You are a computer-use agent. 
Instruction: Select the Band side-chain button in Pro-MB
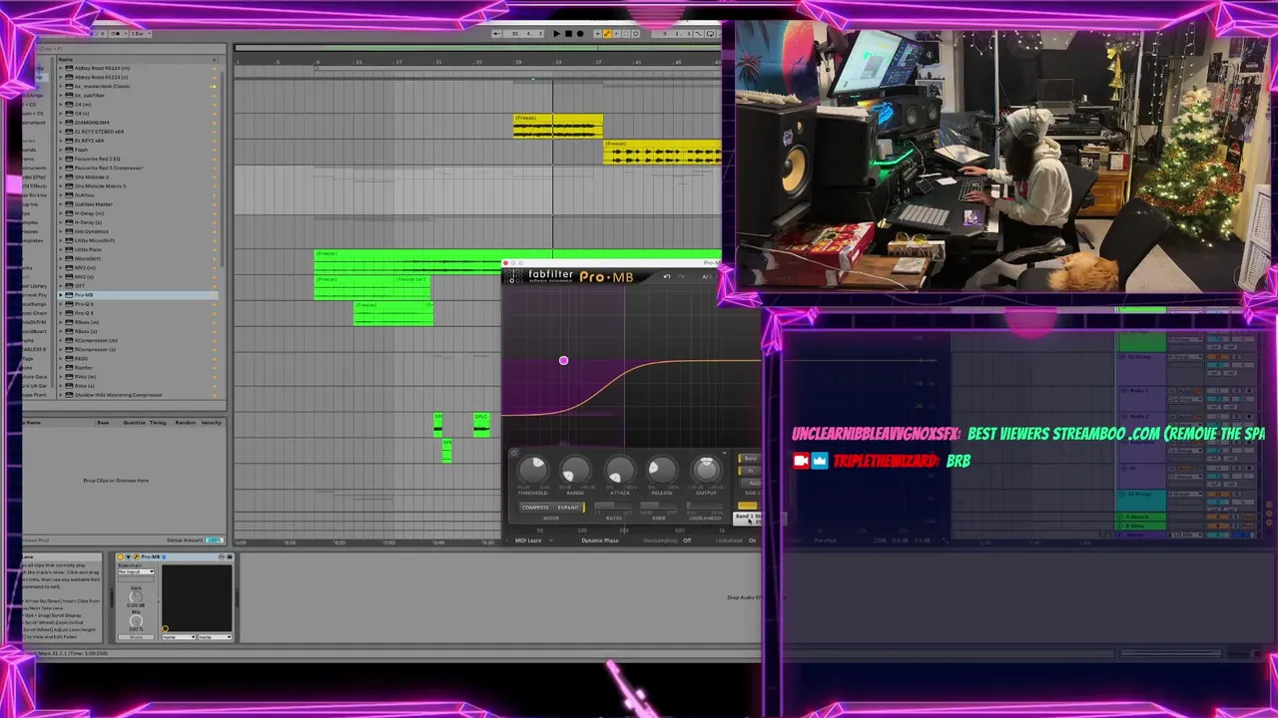pyautogui.click(x=750, y=459)
